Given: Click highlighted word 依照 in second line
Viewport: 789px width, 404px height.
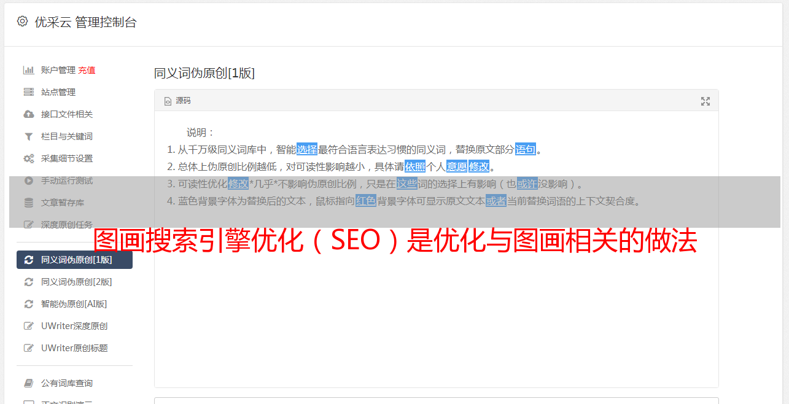Looking at the screenshot, I should 415,166.
